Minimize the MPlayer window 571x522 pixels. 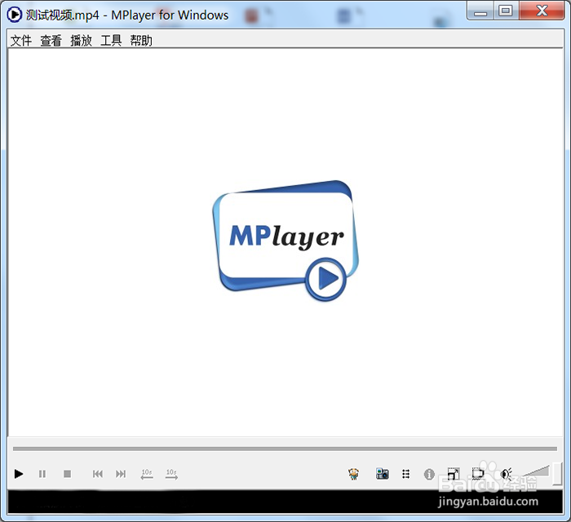[480, 11]
